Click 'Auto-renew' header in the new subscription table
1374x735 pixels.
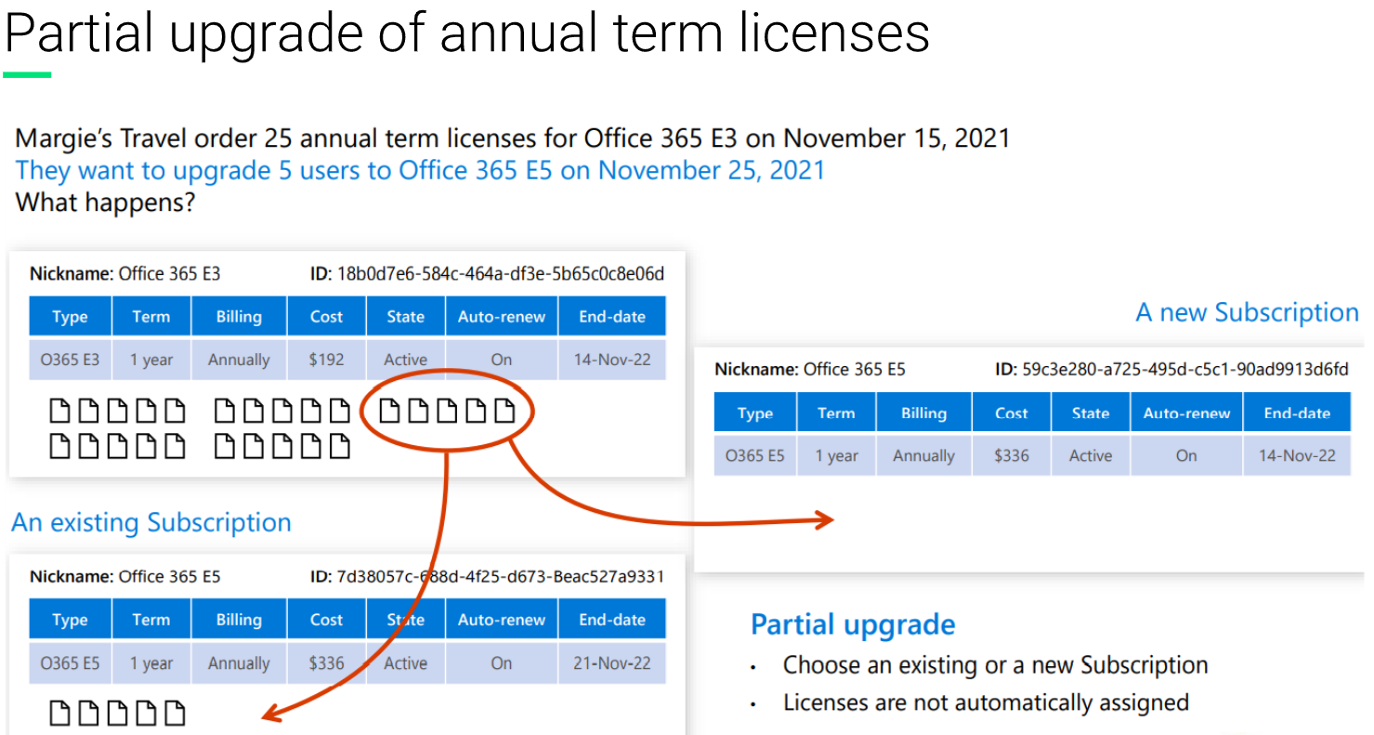[x=1186, y=413]
